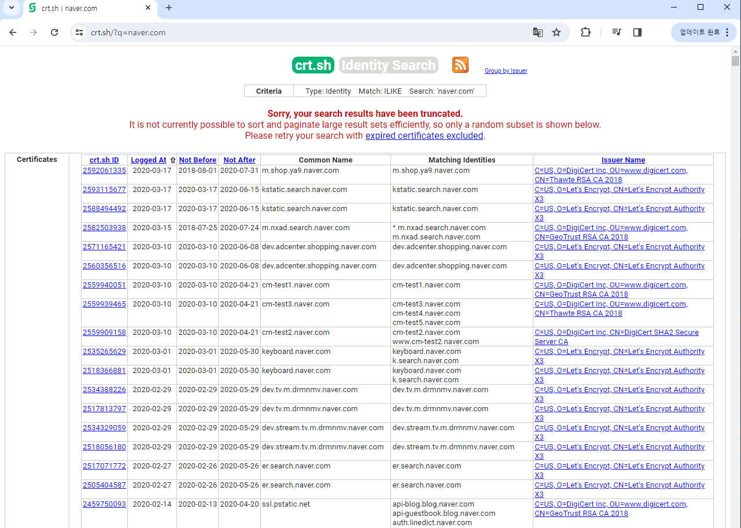Open certificate ID 2592061335
The image size is (741, 528).
click(x=104, y=171)
